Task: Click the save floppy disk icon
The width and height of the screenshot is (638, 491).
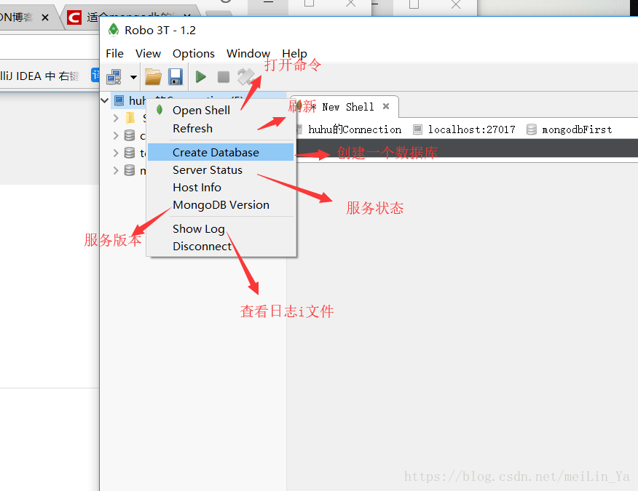Action: pyautogui.click(x=176, y=77)
